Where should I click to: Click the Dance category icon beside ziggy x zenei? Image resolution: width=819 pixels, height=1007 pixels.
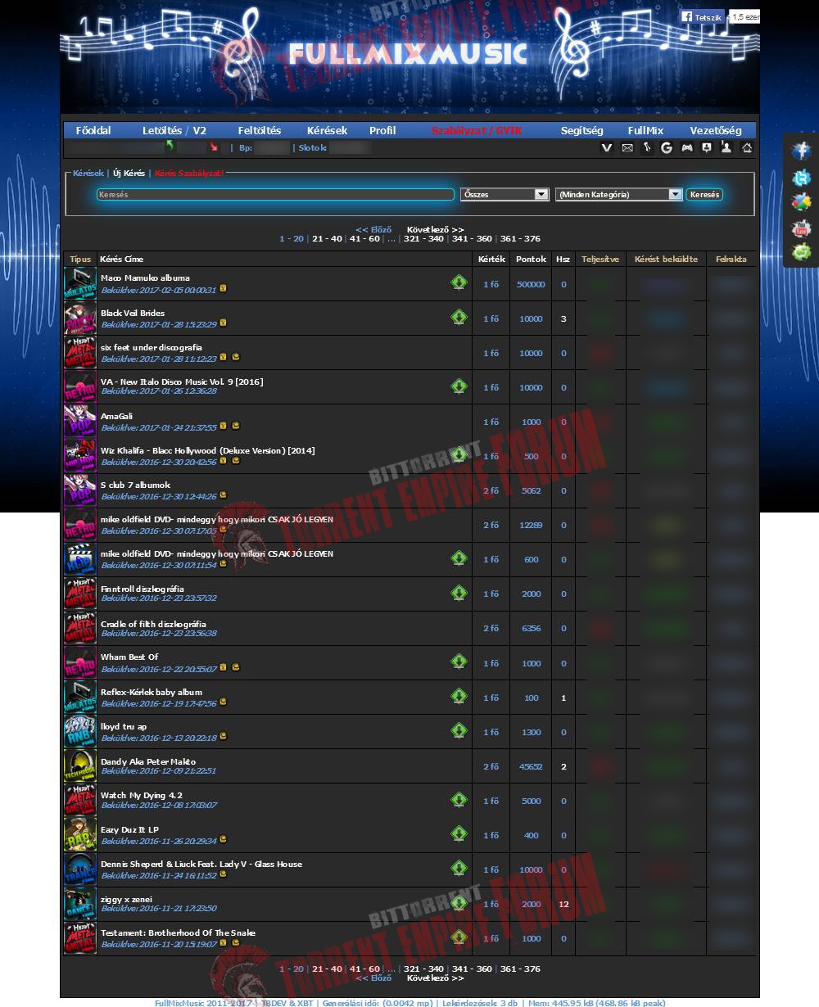80,904
